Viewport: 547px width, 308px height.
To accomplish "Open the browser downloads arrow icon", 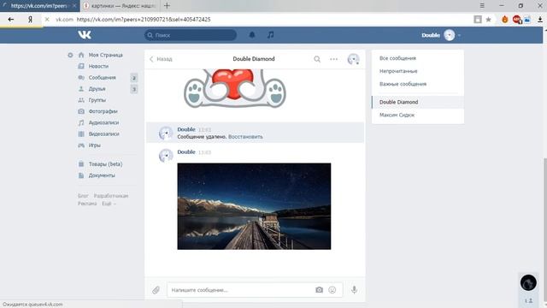I will pyautogui.click(x=539, y=20).
